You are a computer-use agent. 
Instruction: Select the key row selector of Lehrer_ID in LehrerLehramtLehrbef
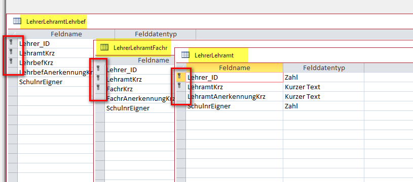coord(12,43)
